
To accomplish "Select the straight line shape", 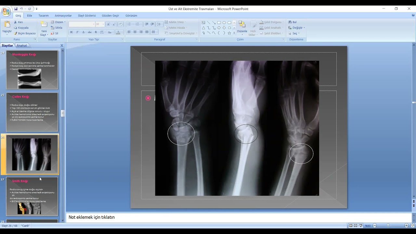I will pyautogui.click(x=209, y=22).
